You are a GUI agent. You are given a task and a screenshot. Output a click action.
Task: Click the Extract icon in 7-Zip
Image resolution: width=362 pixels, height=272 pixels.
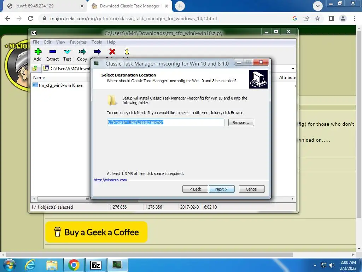coord(53,52)
